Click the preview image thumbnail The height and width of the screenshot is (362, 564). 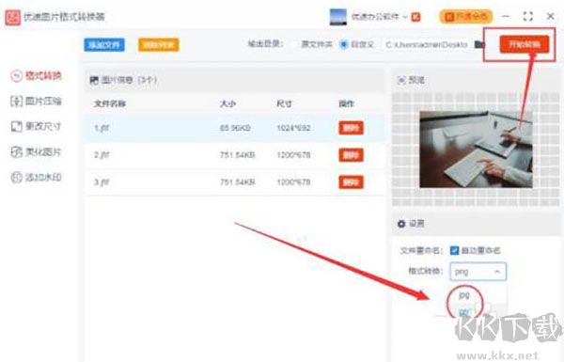coord(476,150)
